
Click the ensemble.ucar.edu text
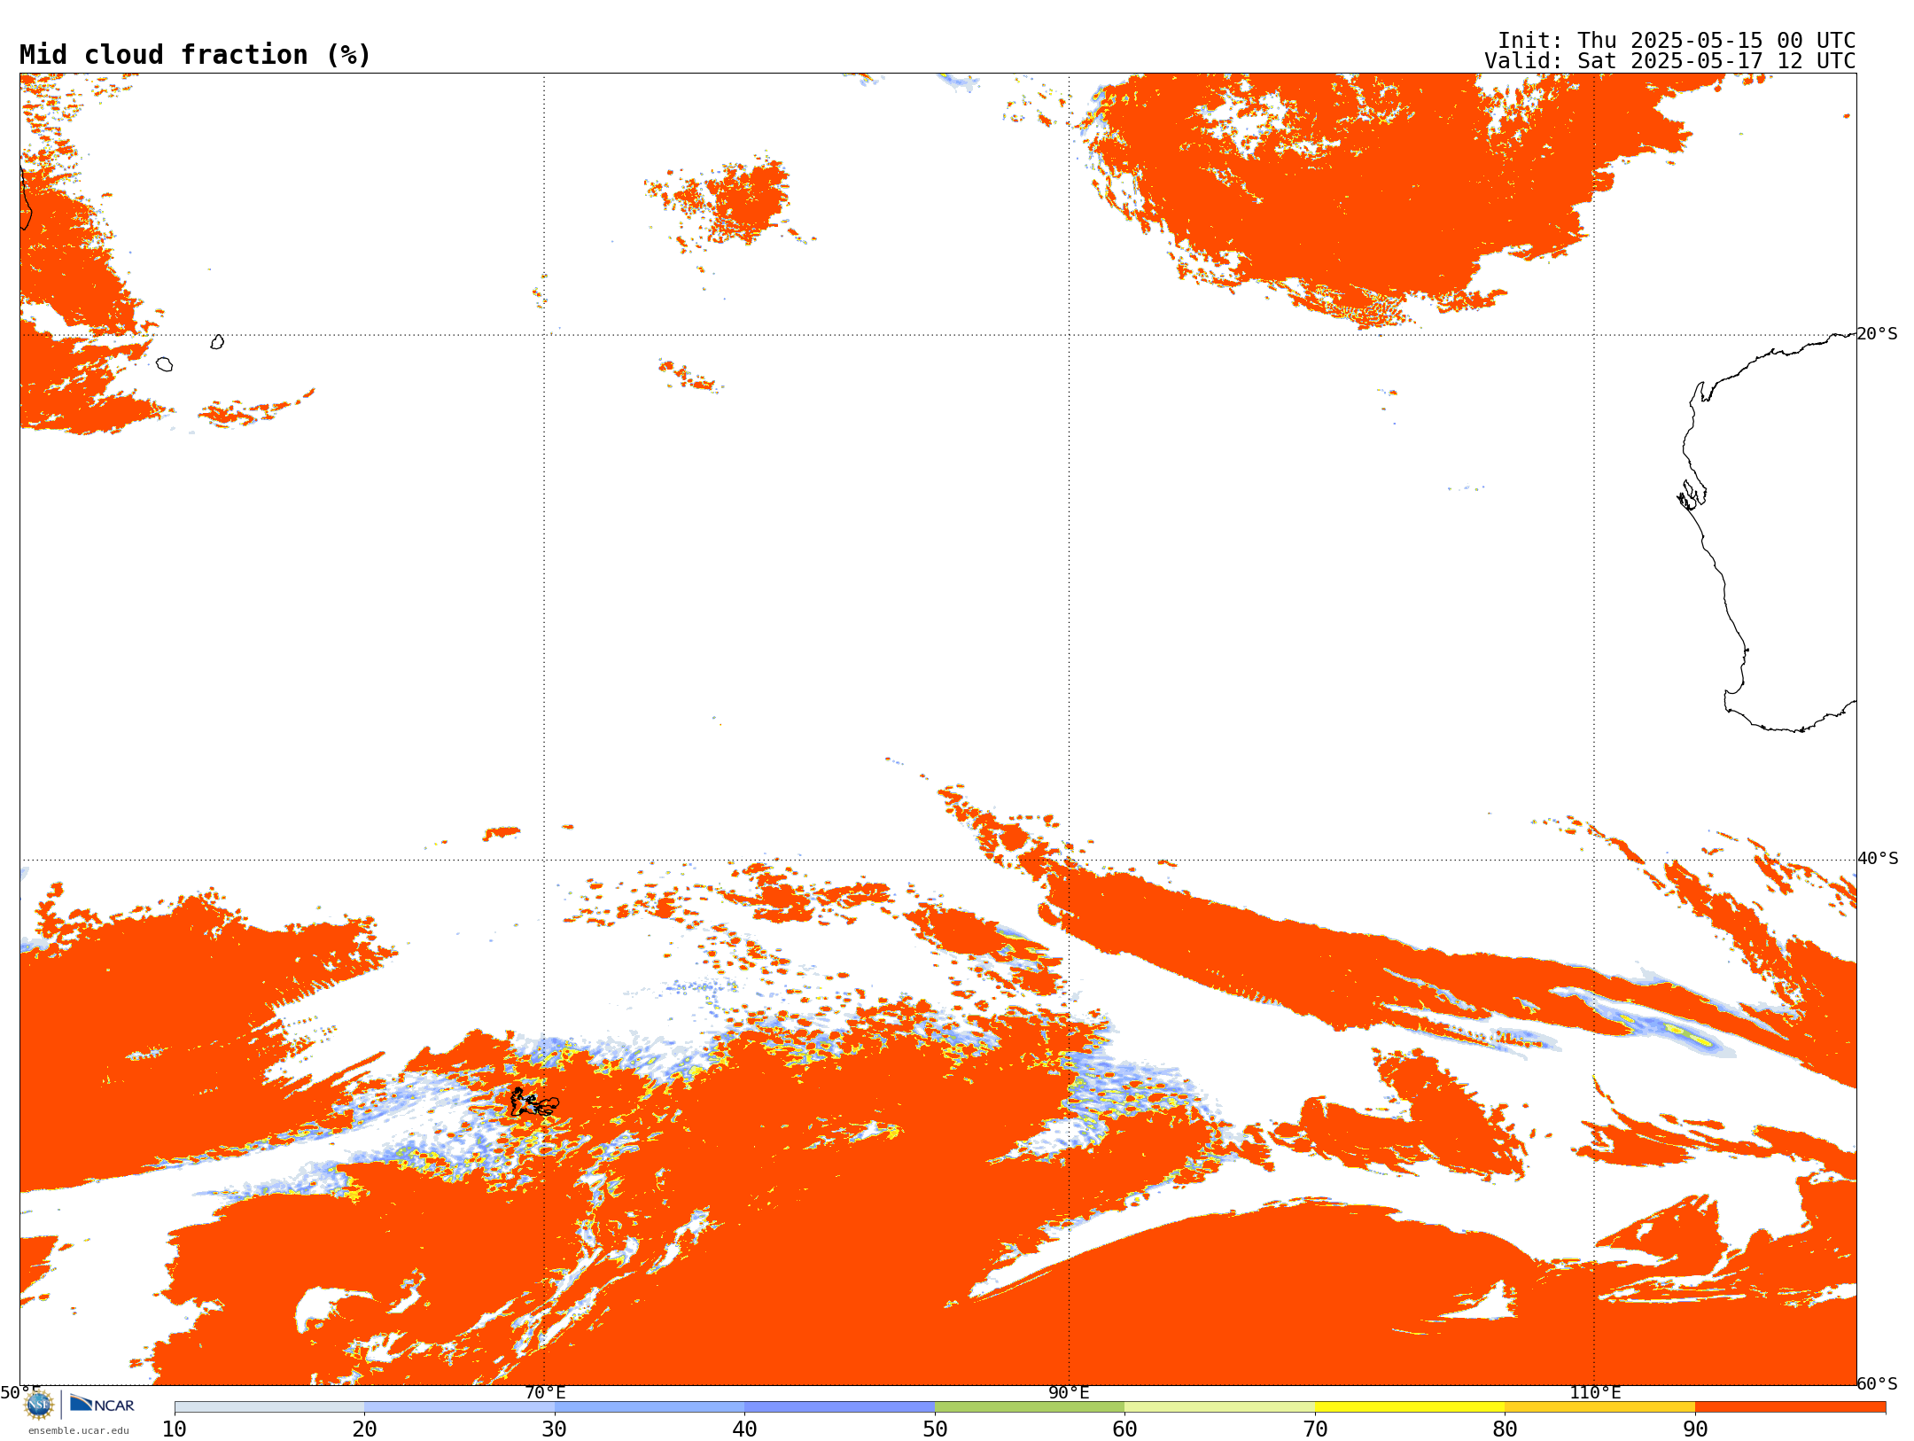79,1429
